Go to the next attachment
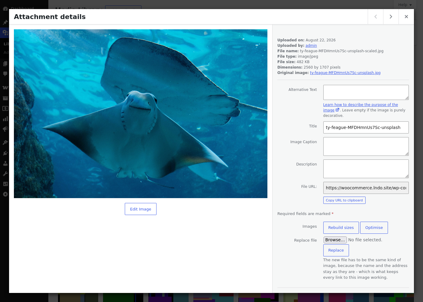Screen dimensions: 423x302 391,17
